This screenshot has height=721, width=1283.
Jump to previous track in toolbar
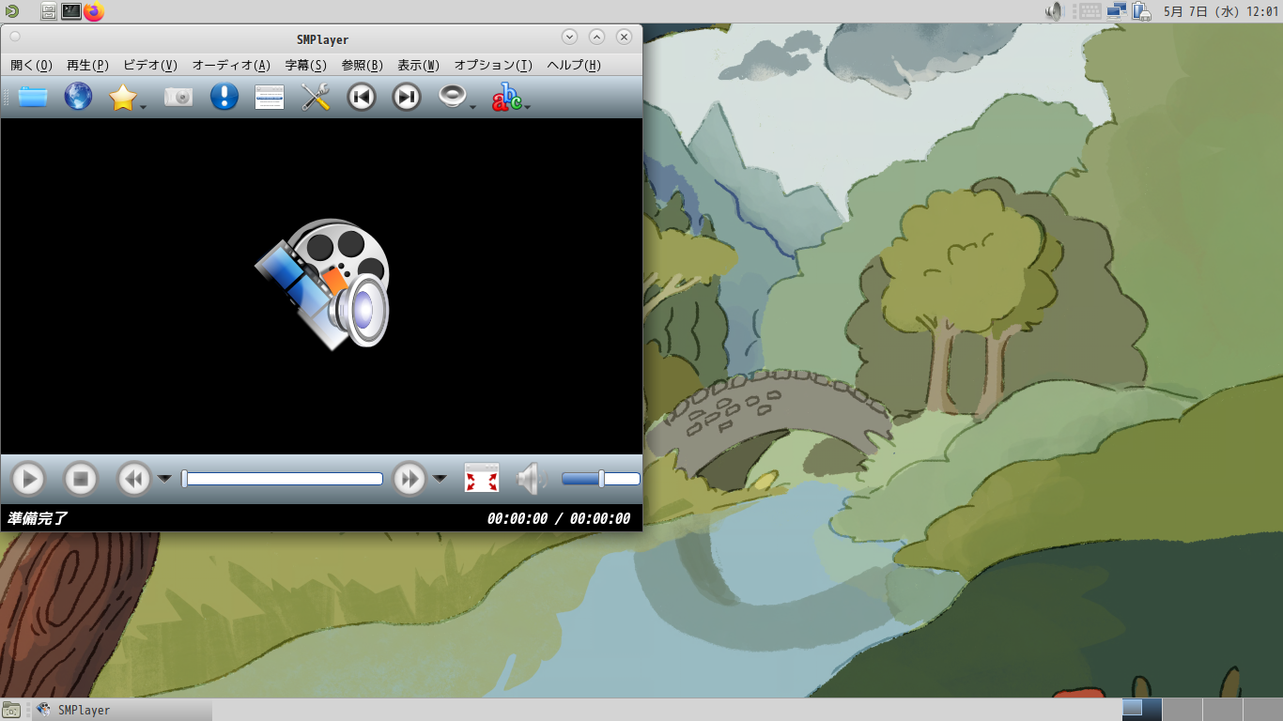[x=361, y=97]
